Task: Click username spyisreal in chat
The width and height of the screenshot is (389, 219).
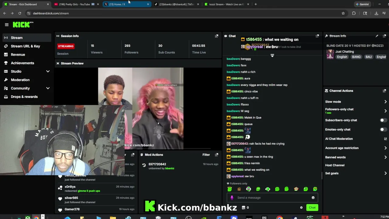Action: tap(238, 176)
